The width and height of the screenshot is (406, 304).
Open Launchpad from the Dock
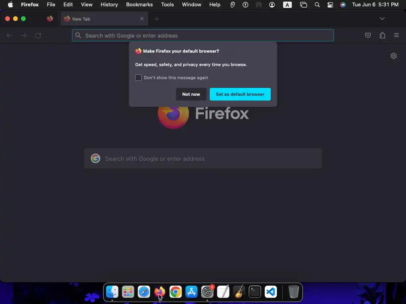pos(128,292)
